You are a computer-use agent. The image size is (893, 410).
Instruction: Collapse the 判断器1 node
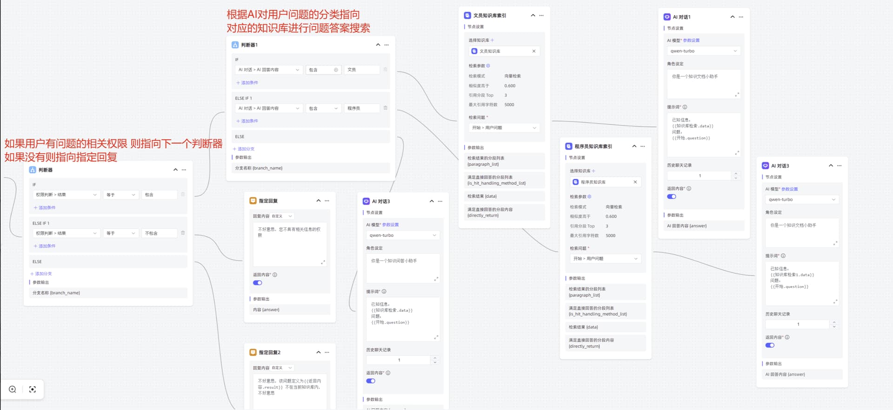378,45
